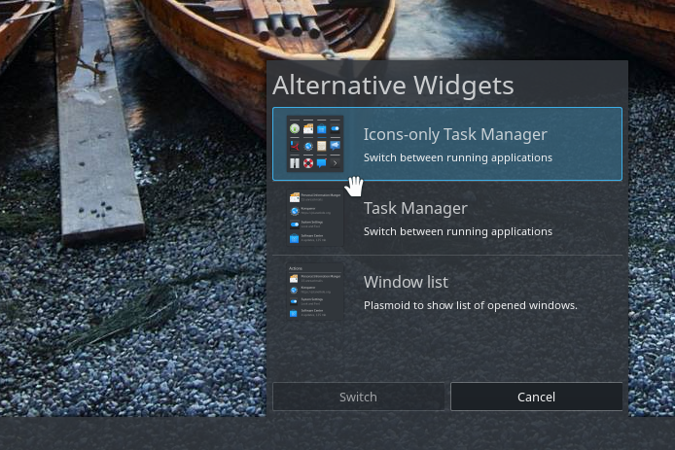The image size is (675, 450).
Task: Select the Icons-only Task Manager option
Action: 447,144
